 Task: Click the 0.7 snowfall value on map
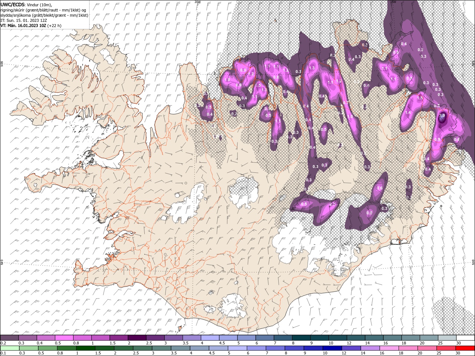click(345, 103)
